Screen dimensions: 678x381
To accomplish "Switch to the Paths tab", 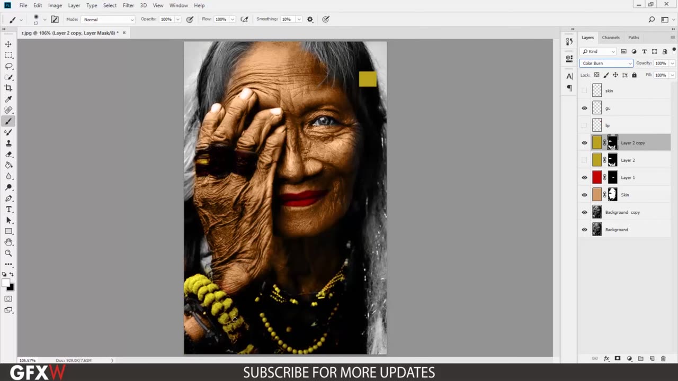I will pos(634,38).
